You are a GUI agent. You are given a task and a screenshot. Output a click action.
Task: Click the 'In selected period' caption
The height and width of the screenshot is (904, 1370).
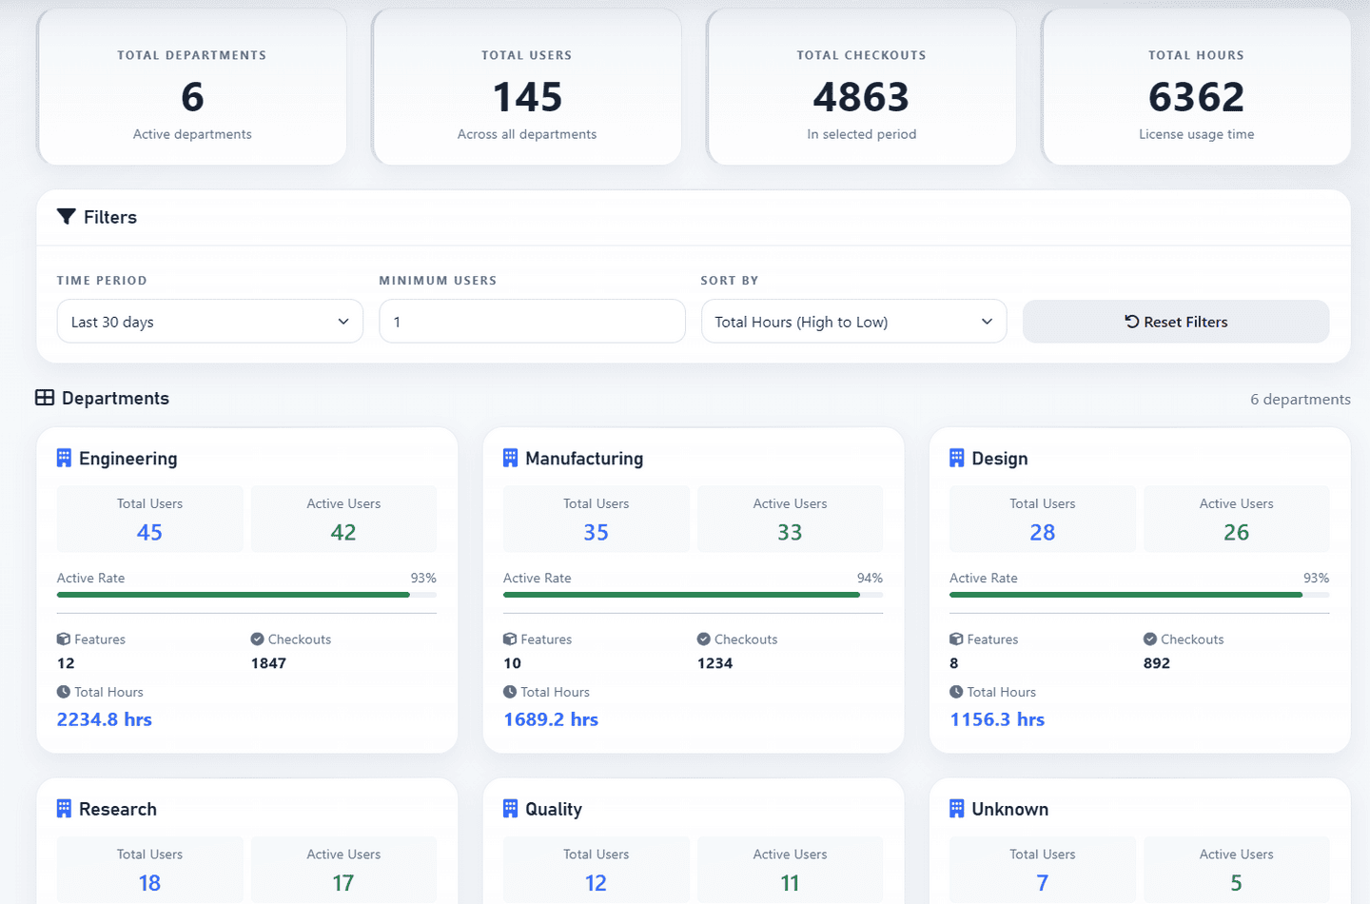click(862, 134)
